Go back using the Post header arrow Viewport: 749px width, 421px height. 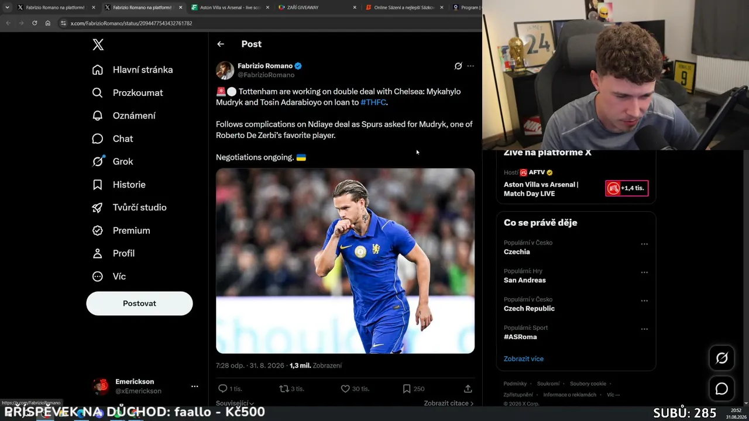[x=221, y=44]
